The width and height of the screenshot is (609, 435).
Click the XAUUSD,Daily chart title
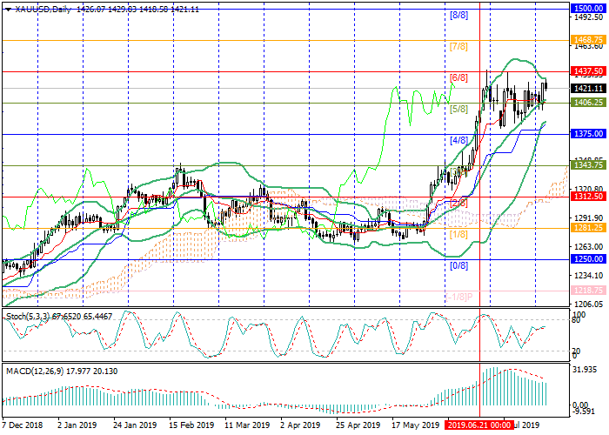tap(40, 9)
